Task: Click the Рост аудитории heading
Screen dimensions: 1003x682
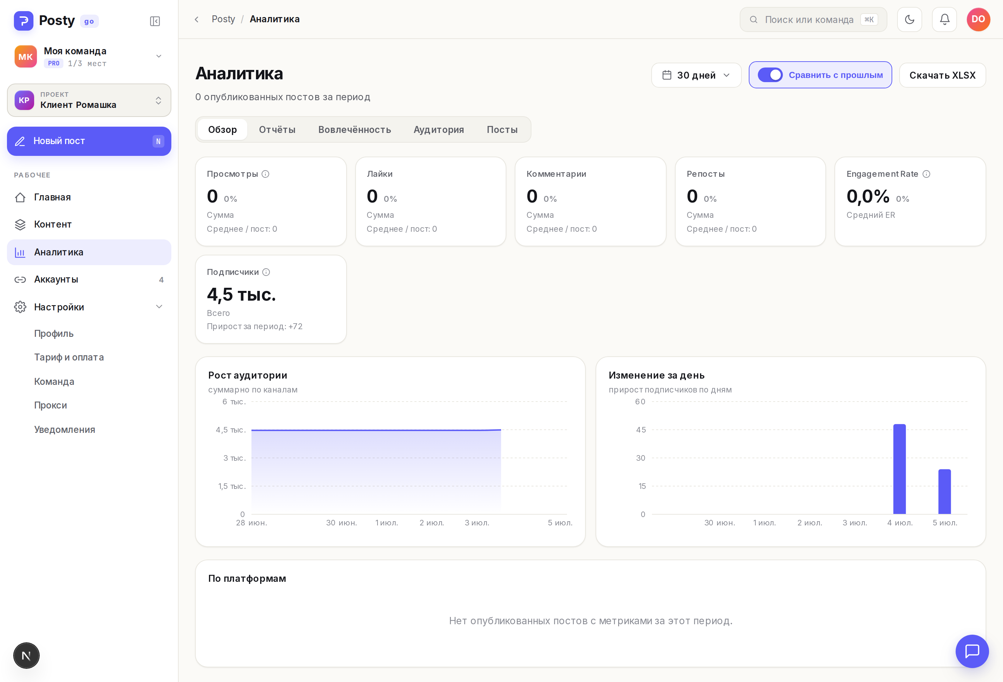Action: point(248,375)
